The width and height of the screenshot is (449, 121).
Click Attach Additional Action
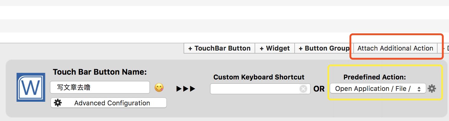[395, 48]
